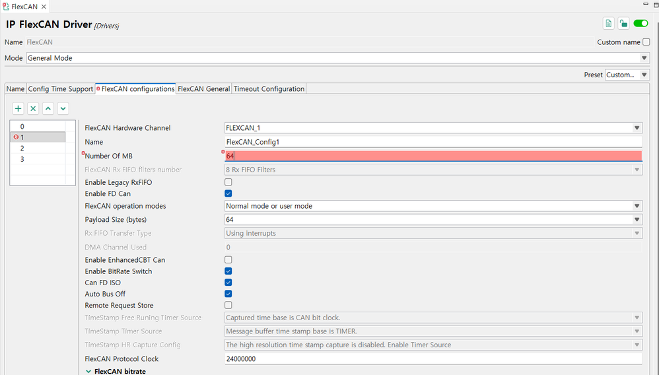This screenshot has width=659, height=375.
Task: Click the FlexCAN Protocol Clock field
Action: coord(433,359)
